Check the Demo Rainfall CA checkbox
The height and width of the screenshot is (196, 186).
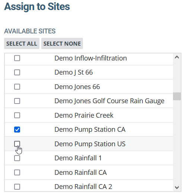point(17,173)
